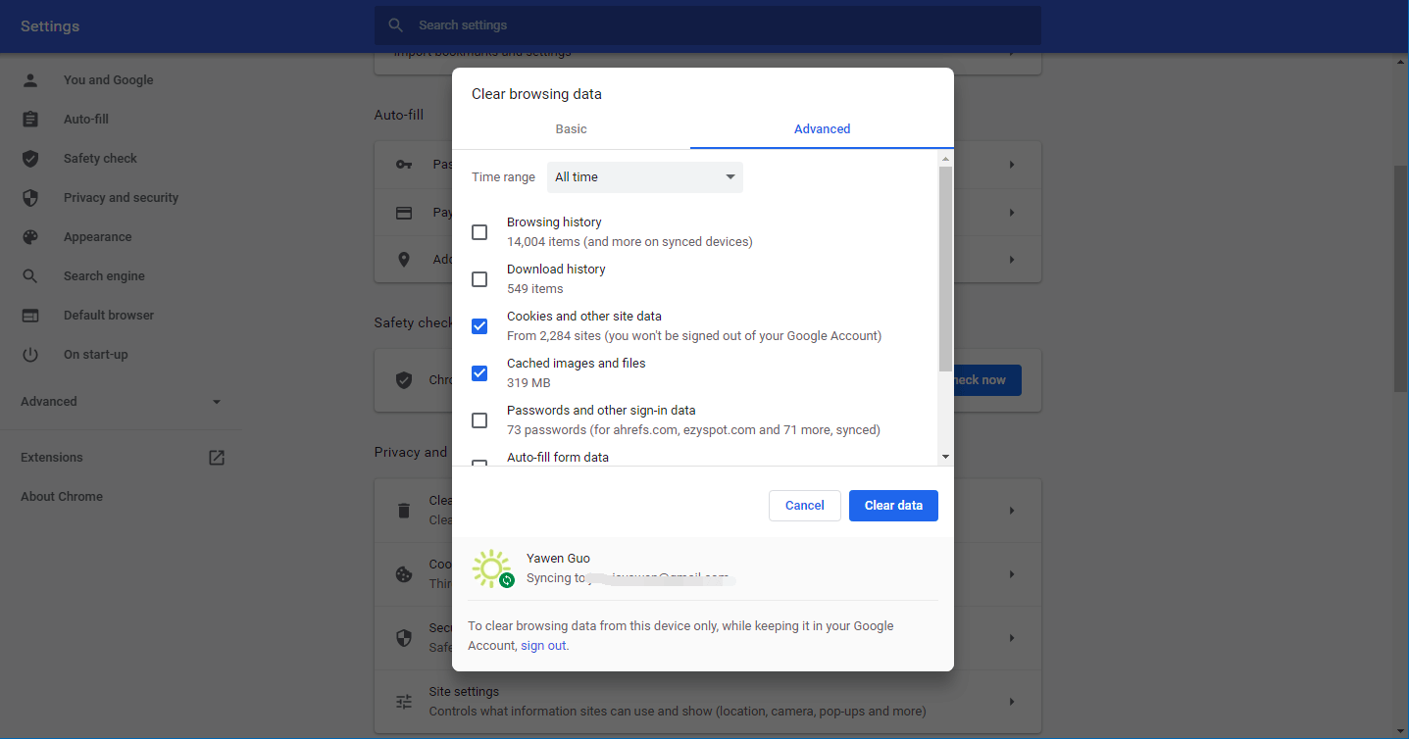Screen dimensions: 1409x739
Task: Expand the Site settings row arrow
Action: [x=1011, y=702]
